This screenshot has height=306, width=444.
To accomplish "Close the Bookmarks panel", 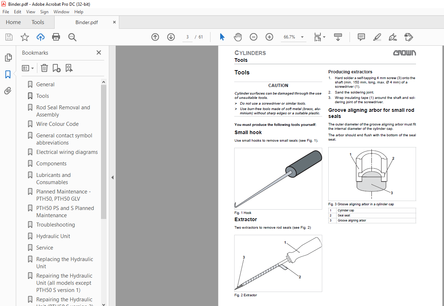I will click(x=99, y=52).
